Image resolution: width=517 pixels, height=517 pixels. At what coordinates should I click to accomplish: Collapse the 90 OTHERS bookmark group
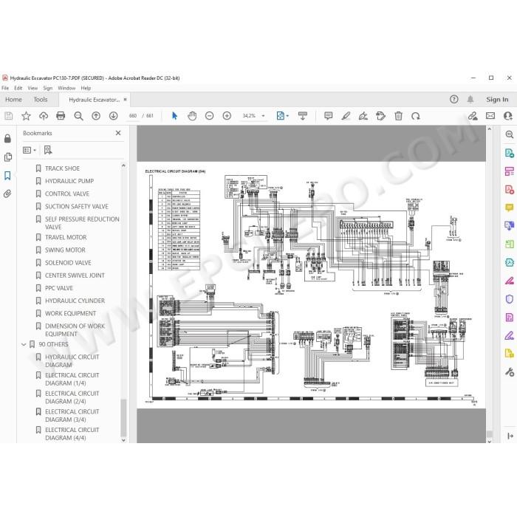click(24, 345)
